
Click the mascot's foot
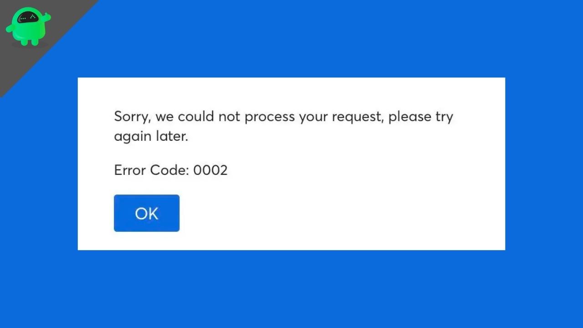24,43
